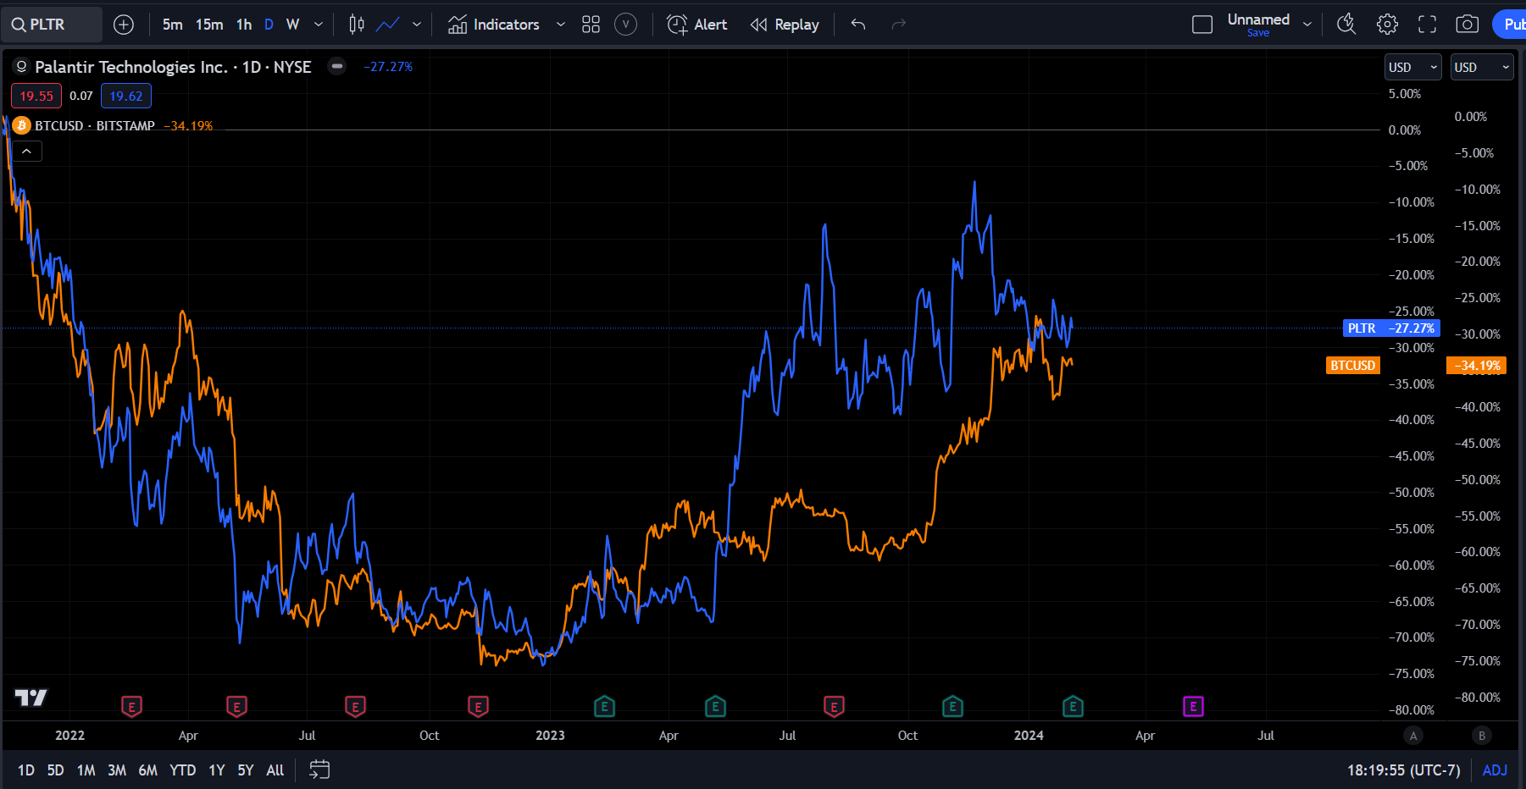Screen dimensions: 1526x789
Task: Click the Palantir Technologies Inc. title
Action: [130, 67]
